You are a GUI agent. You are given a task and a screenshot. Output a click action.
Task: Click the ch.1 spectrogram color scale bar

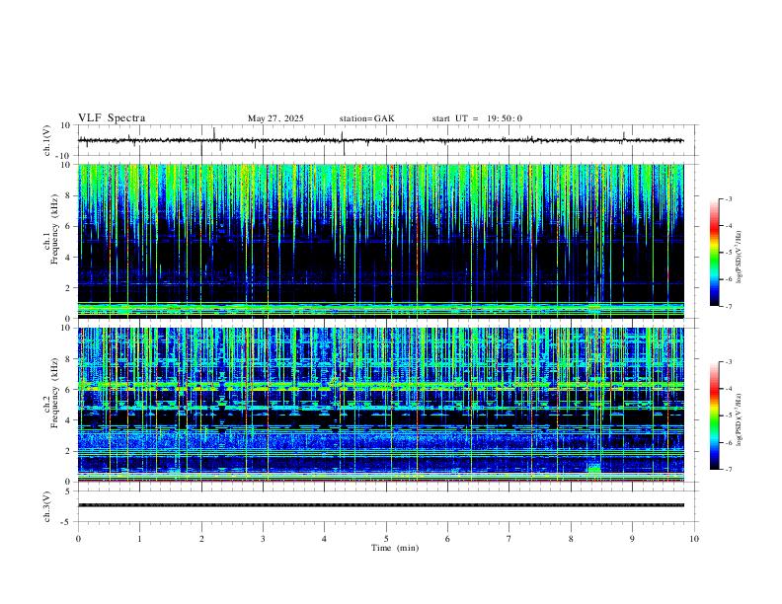point(714,253)
